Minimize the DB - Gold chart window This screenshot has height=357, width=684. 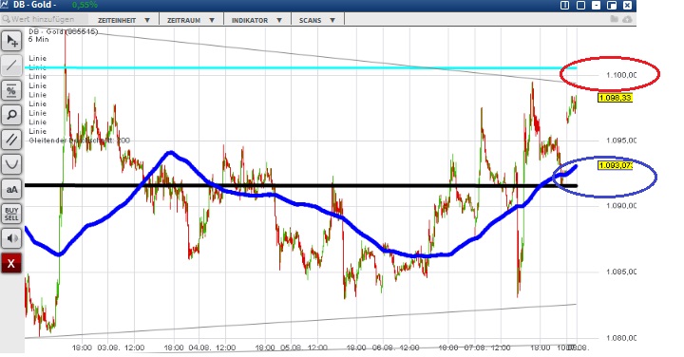[596, 6]
